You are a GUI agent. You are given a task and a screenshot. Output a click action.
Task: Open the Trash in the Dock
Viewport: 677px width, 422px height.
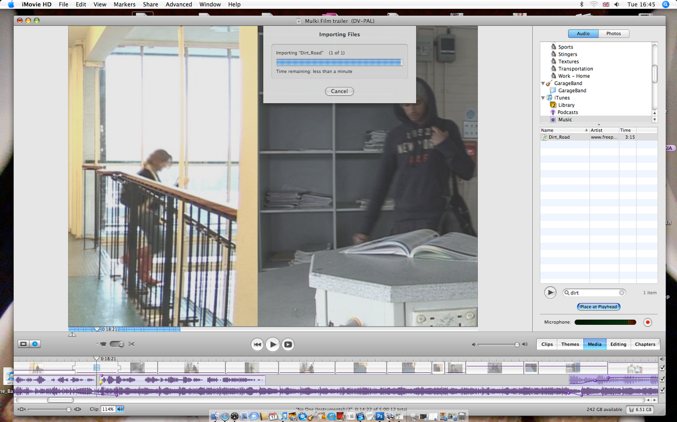(462, 417)
